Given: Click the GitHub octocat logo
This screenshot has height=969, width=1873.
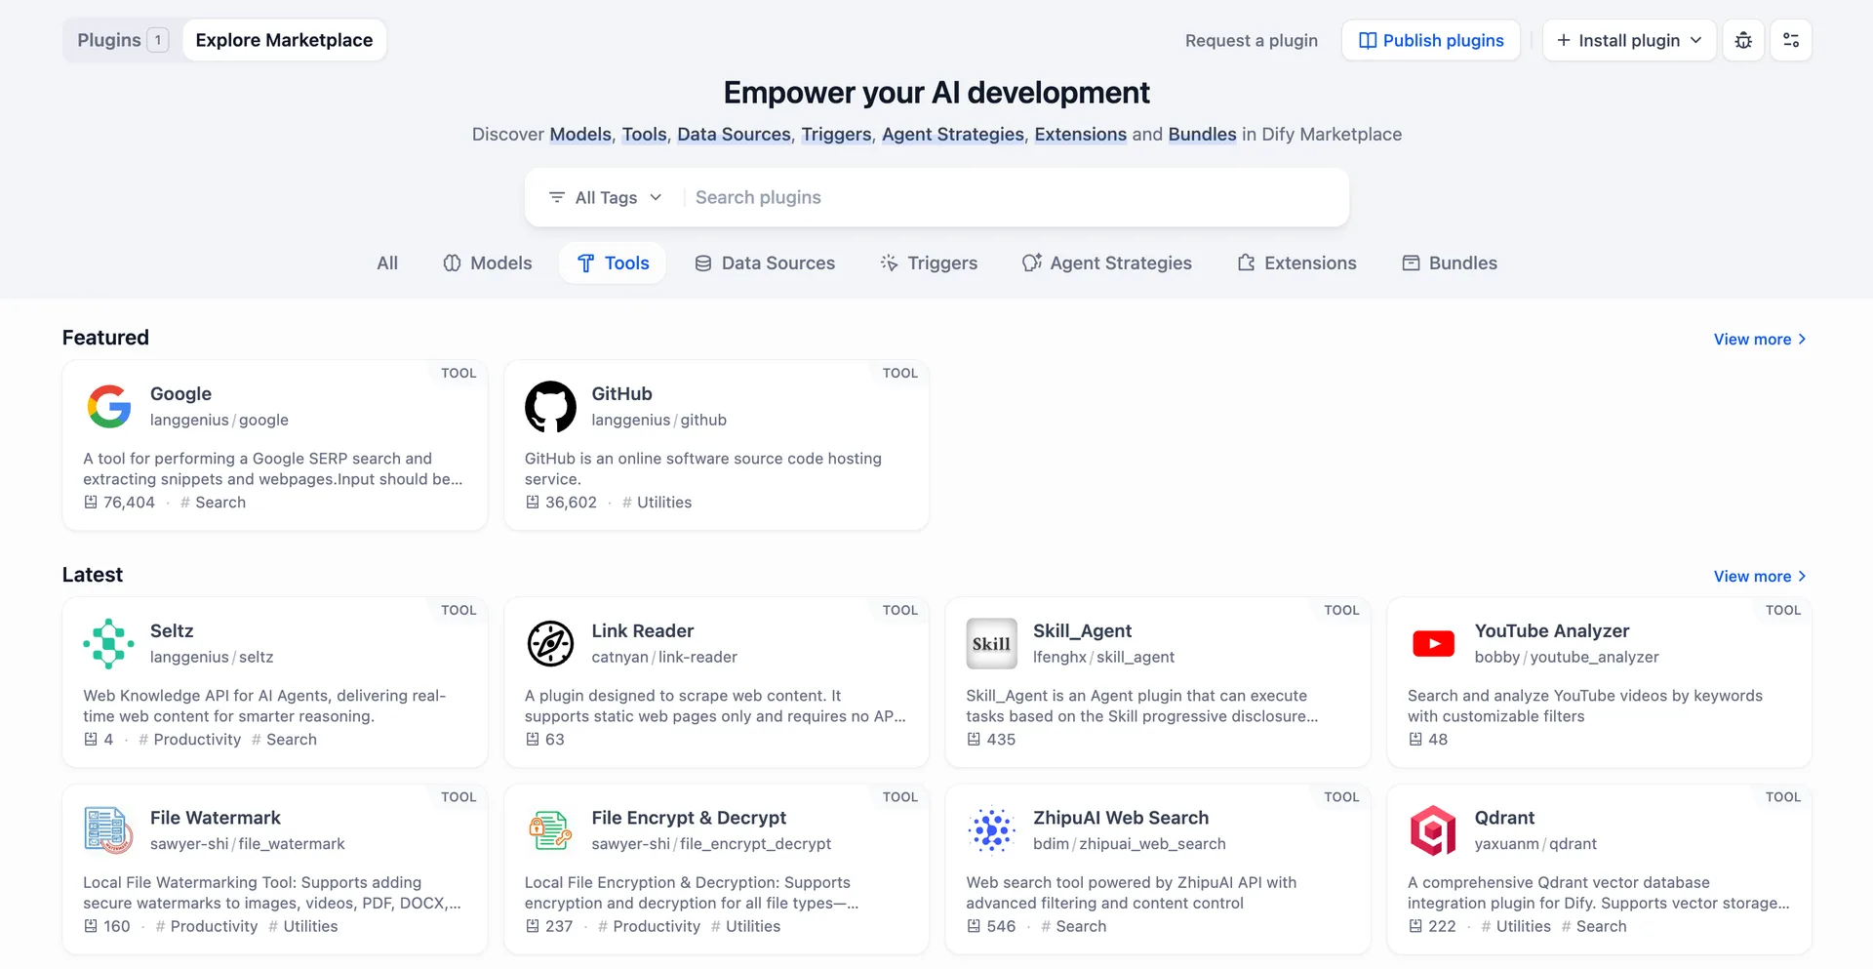Looking at the screenshot, I should click(x=550, y=406).
